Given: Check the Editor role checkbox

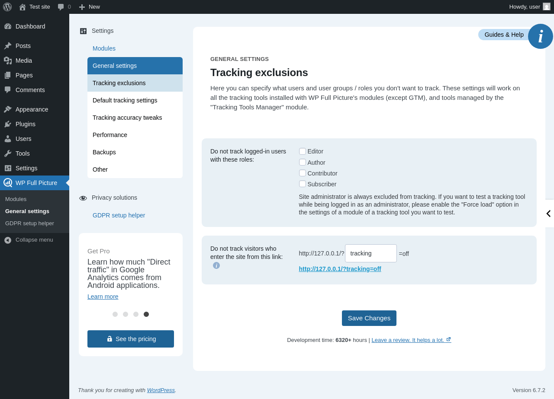Looking at the screenshot, I should coord(303,151).
